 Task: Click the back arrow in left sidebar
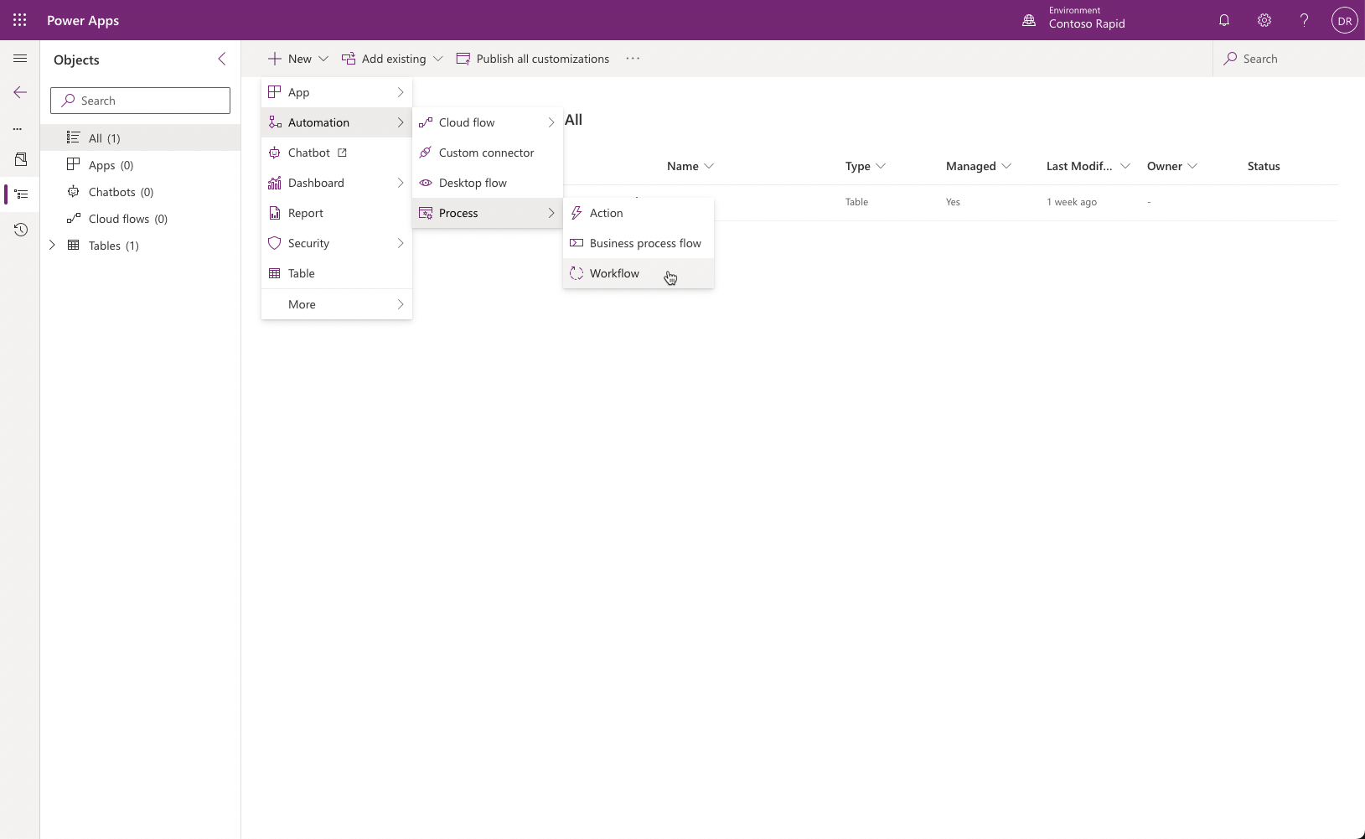pyautogui.click(x=20, y=92)
